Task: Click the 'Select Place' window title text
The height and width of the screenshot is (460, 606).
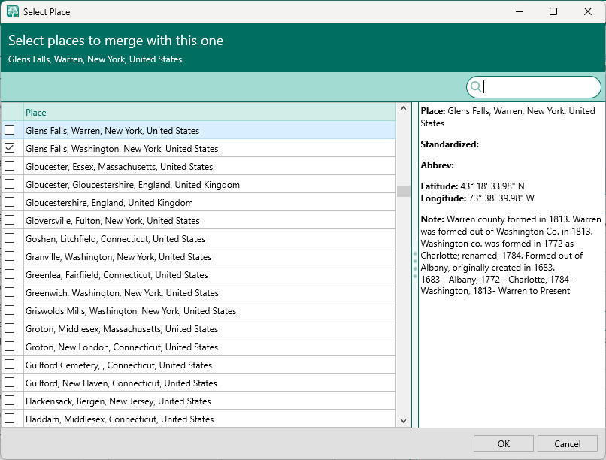Action: pyautogui.click(x=47, y=12)
